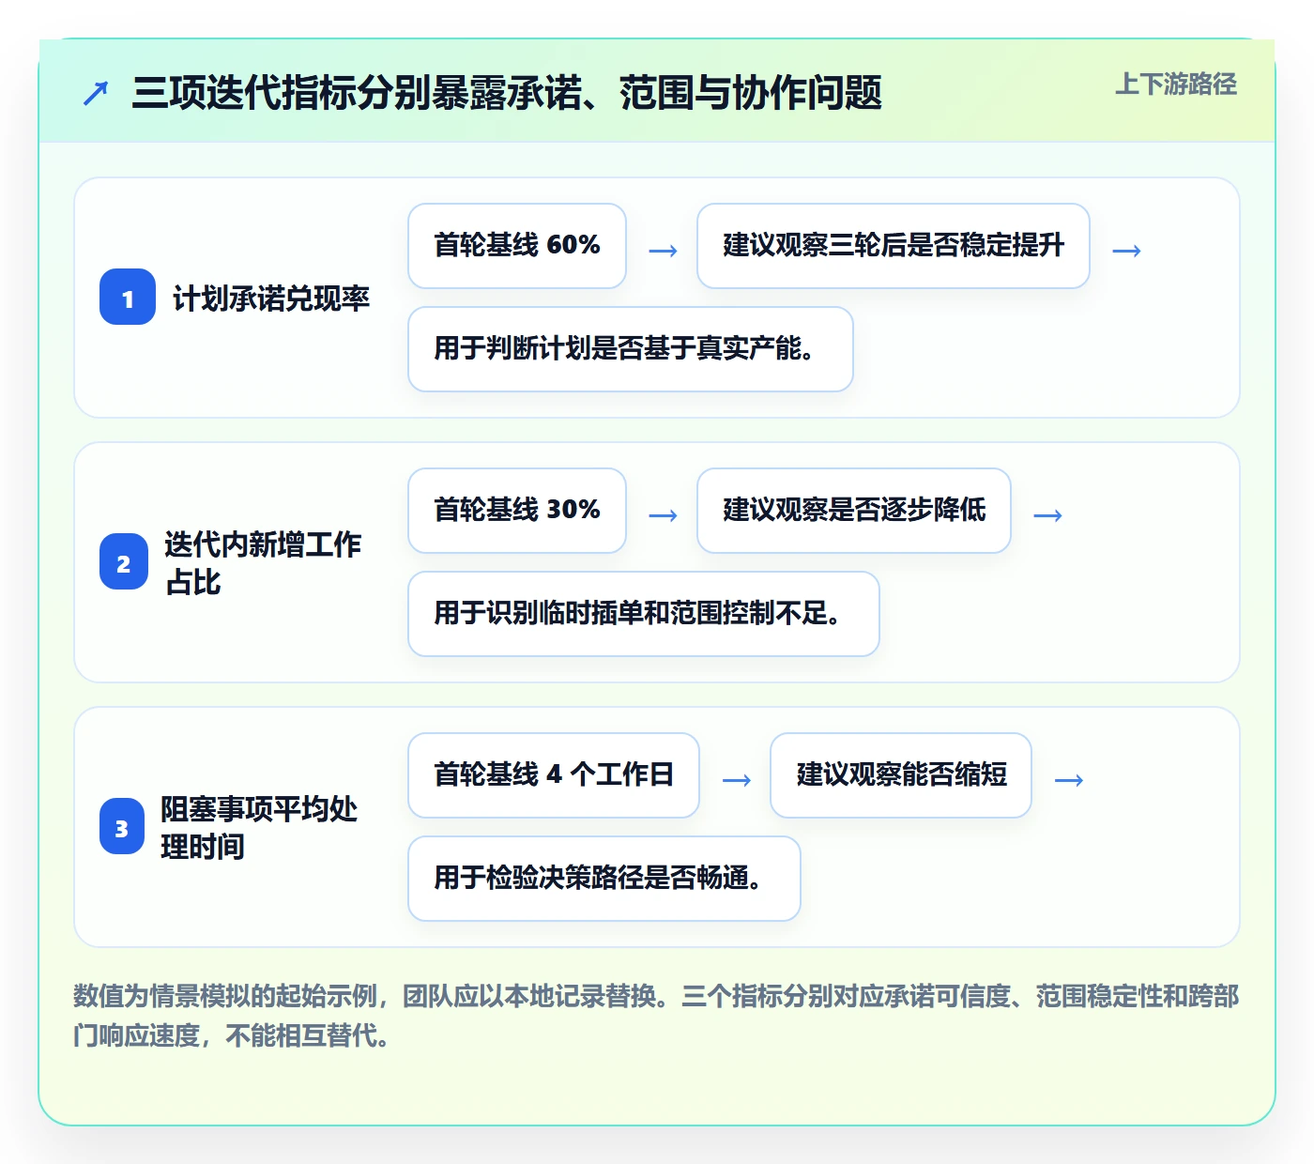This screenshot has height=1164, width=1314.
Task: Click the diagonal arrow icon beside the title
Action: (96, 94)
